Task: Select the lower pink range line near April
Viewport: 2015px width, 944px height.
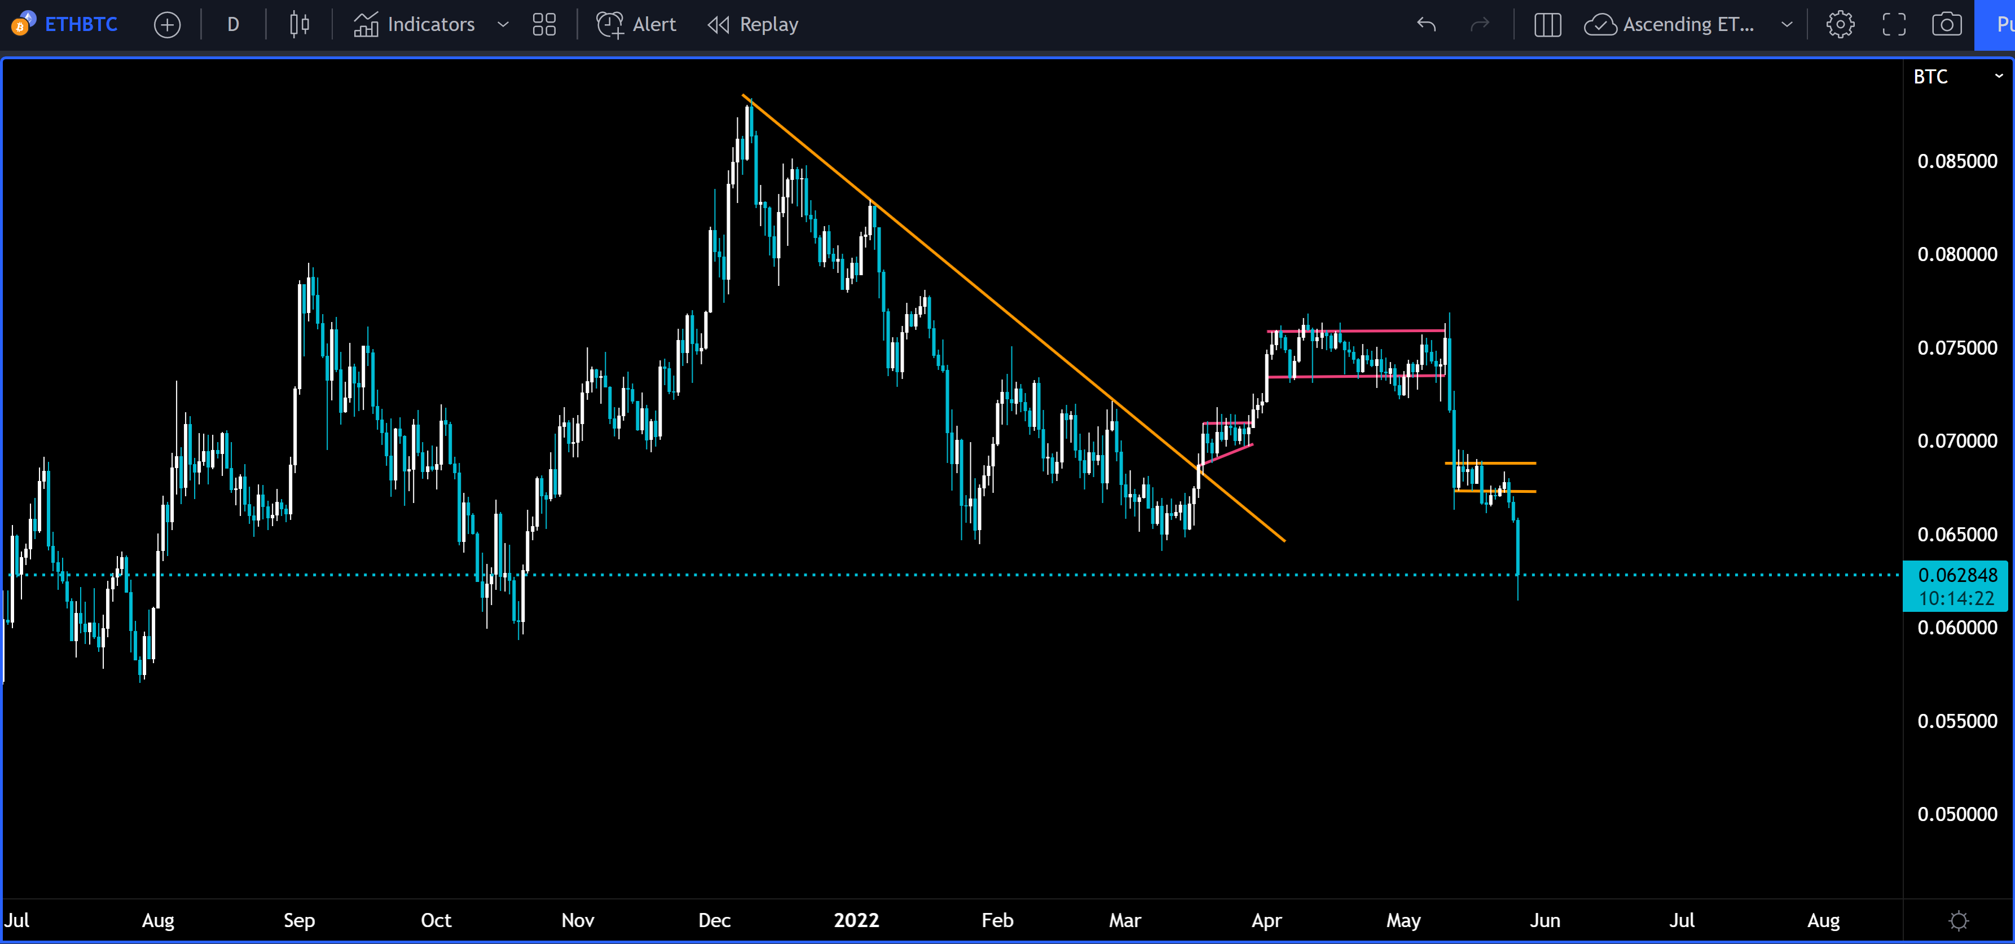Action: tap(1356, 376)
